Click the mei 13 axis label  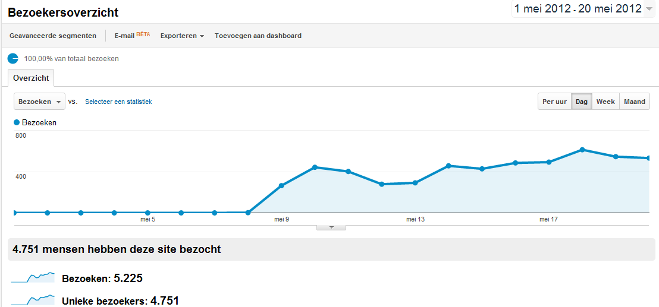click(415, 219)
